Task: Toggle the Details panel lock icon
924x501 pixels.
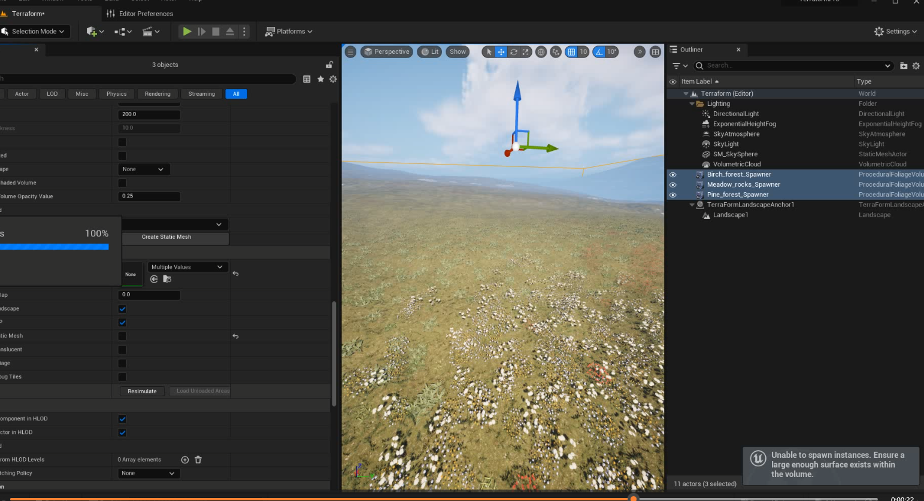Action: pyautogui.click(x=329, y=65)
